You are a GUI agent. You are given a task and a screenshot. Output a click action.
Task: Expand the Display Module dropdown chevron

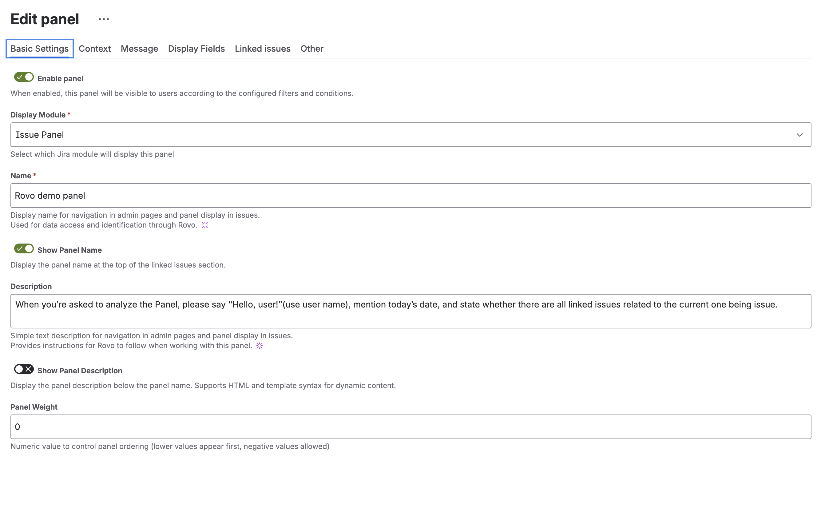(800, 135)
